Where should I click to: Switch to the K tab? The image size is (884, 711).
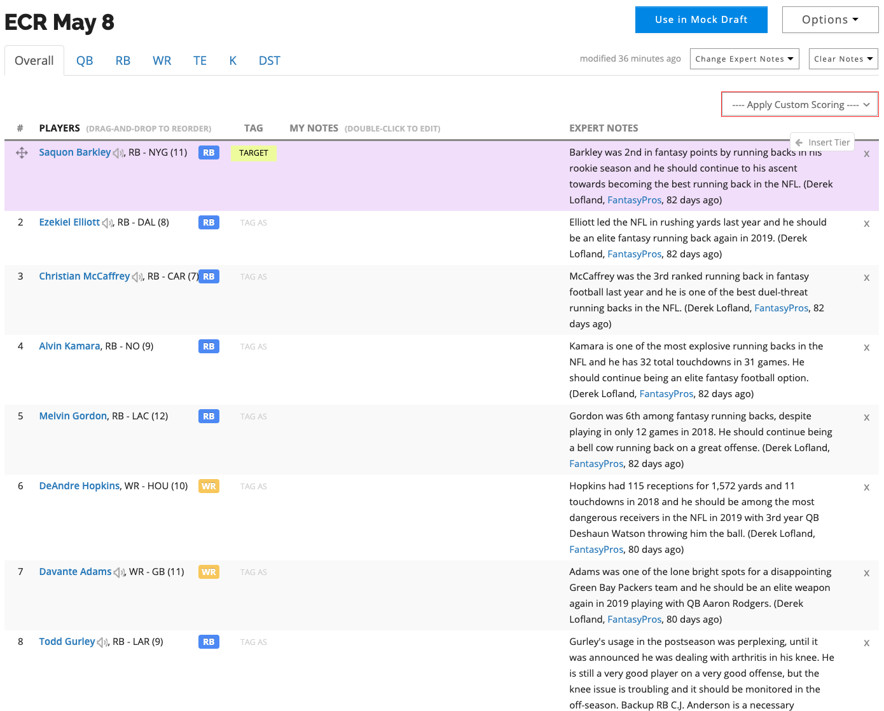pyautogui.click(x=233, y=60)
